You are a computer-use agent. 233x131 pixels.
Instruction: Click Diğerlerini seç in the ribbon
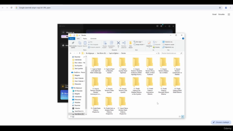168,47
